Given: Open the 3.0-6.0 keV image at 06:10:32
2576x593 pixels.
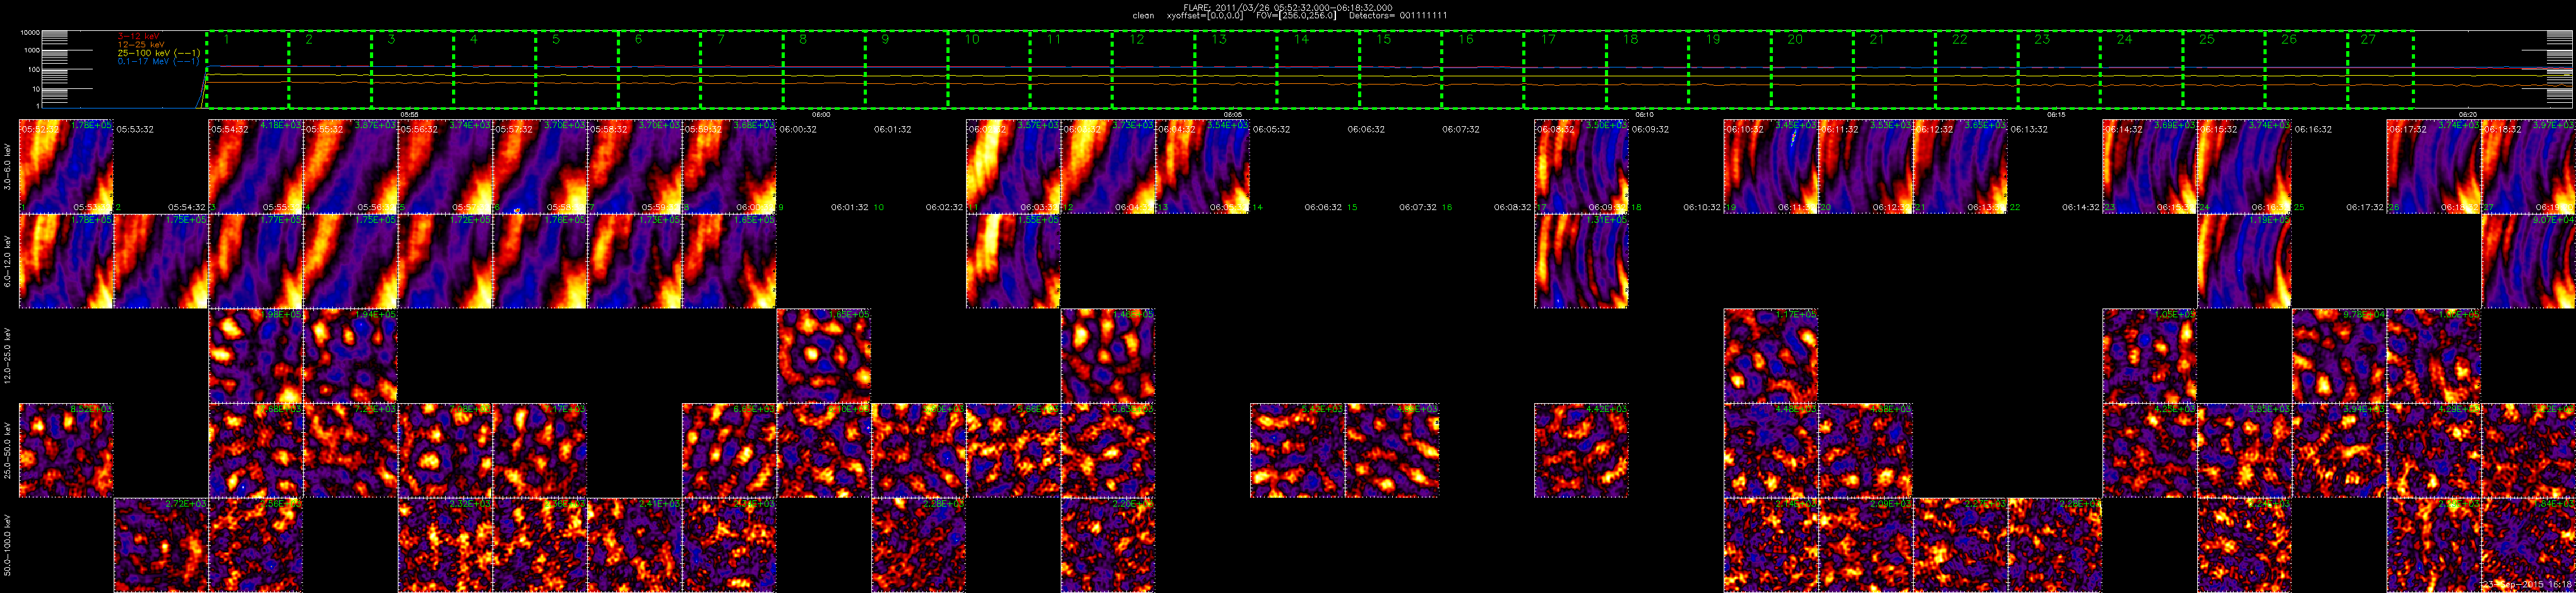Looking at the screenshot, I should point(1771,166).
